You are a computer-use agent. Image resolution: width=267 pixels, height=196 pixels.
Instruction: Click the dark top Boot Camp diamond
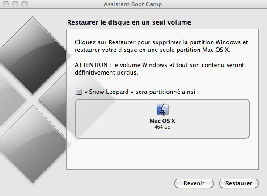pos(33,55)
